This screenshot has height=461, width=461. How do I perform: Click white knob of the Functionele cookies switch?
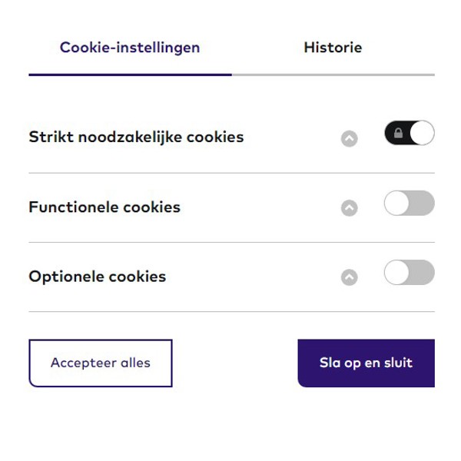tap(397, 204)
